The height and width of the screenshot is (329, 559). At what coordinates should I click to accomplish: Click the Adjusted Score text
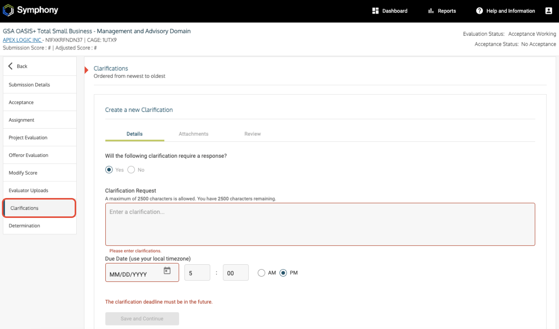click(x=76, y=48)
